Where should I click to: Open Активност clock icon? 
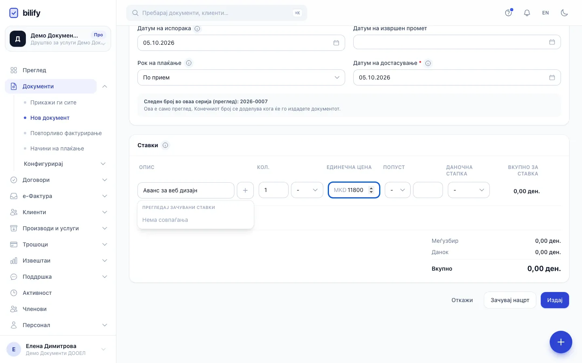pos(14,293)
